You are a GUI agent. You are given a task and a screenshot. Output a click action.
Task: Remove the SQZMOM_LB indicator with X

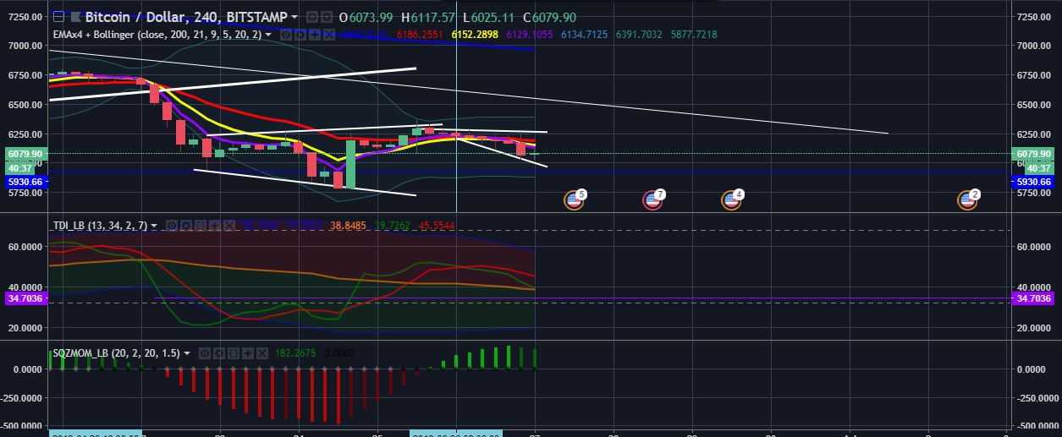(x=262, y=352)
